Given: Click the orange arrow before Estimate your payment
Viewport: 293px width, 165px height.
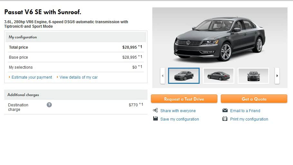Looking at the screenshot, I should point(9,77).
